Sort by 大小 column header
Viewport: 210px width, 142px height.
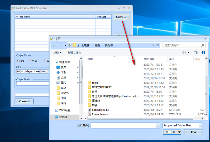[x=197, y=59]
